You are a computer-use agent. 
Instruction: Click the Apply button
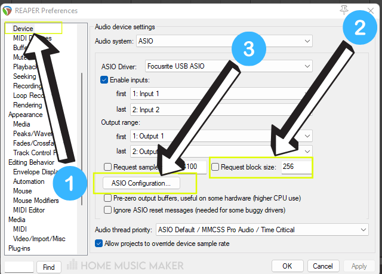point(359,266)
